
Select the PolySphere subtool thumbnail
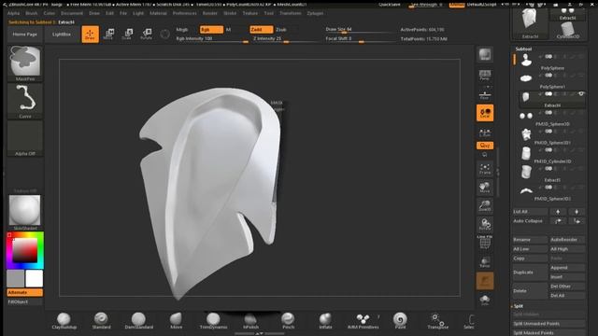(x=526, y=60)
